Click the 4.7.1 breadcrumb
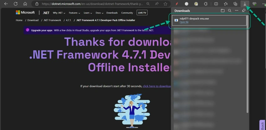 [x=68, y=20]
